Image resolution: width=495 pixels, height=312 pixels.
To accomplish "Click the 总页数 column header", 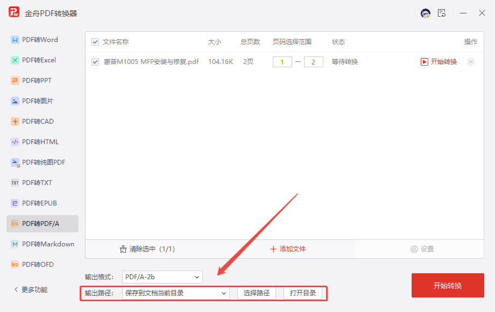I will click(x=250, y=42).
